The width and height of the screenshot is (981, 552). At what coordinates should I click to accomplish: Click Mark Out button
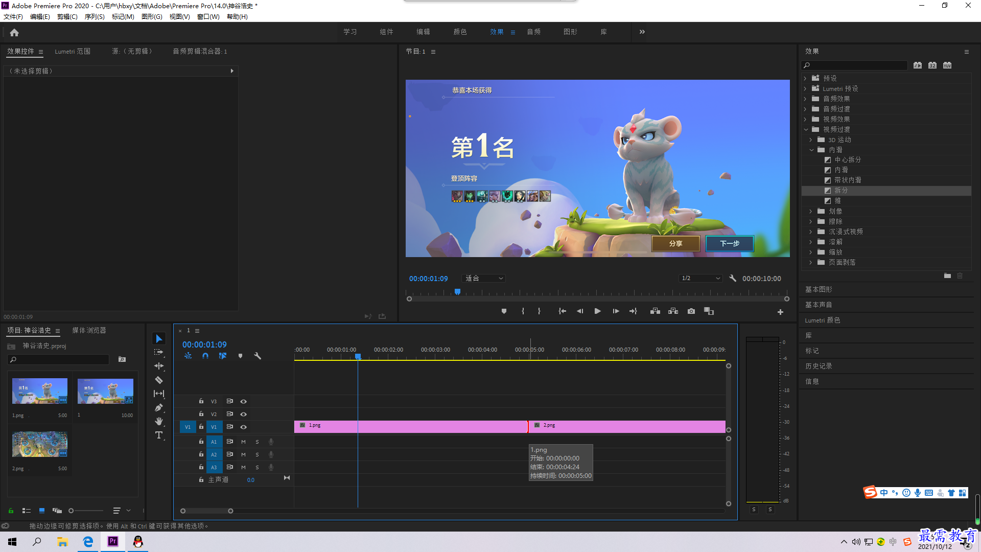click(539, 311)
